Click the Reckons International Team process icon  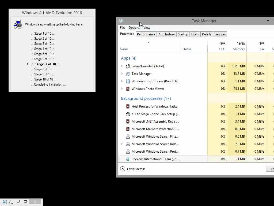pos(128,159)
